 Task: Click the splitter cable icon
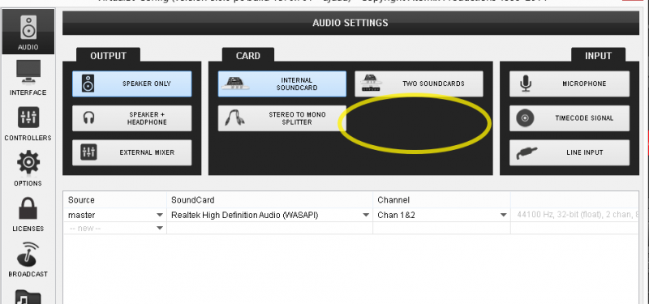click(x=234, y=118)
